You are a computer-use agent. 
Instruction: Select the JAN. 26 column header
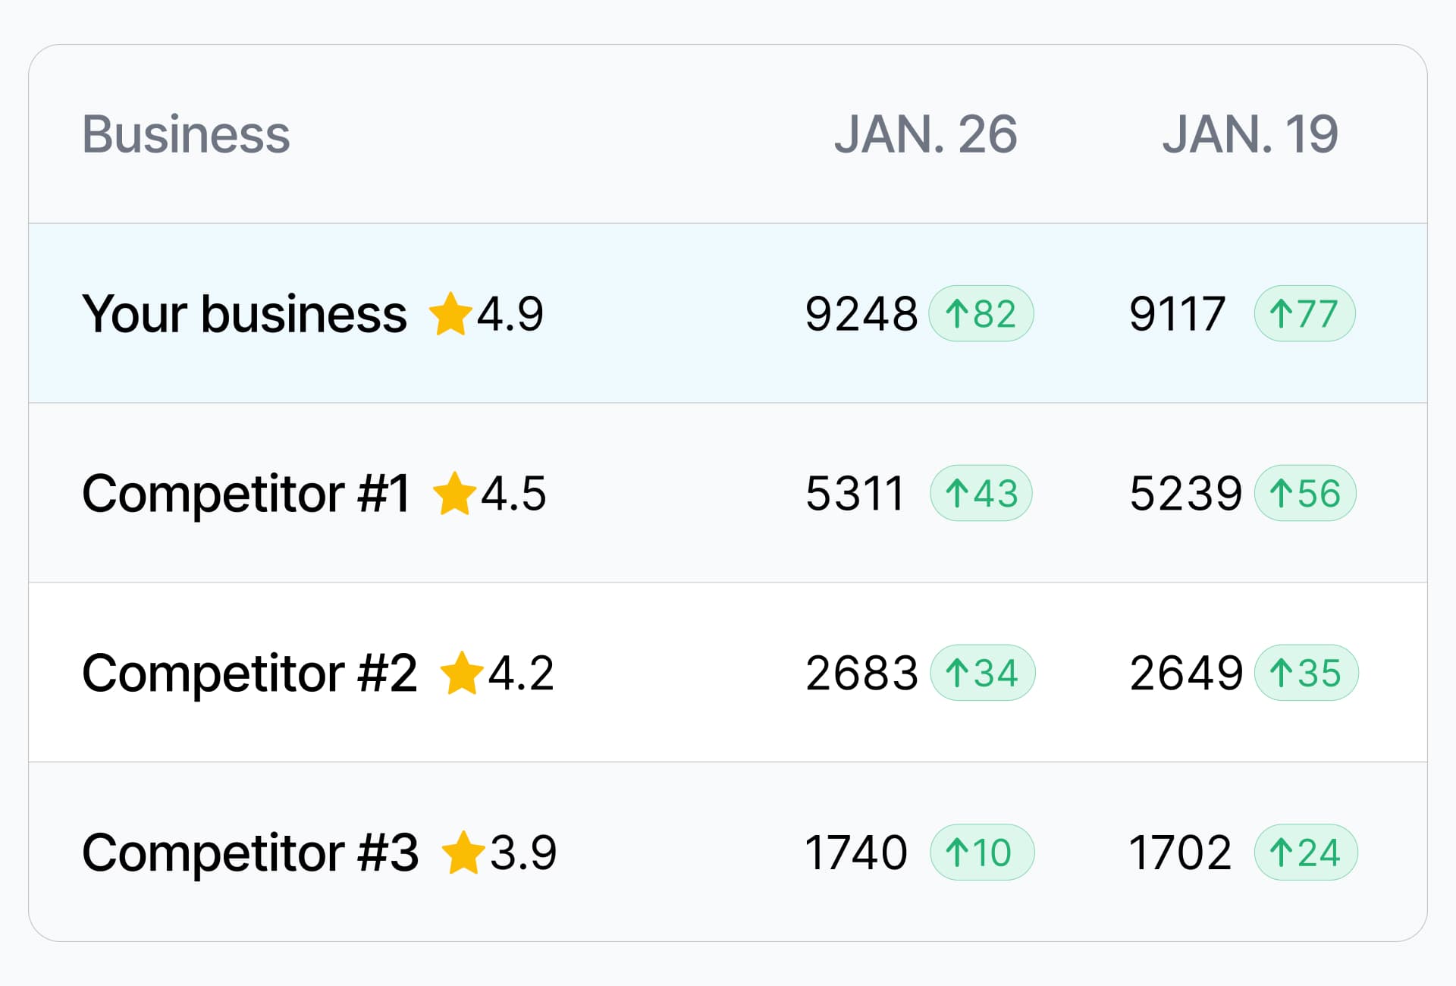tap(925, 134)
